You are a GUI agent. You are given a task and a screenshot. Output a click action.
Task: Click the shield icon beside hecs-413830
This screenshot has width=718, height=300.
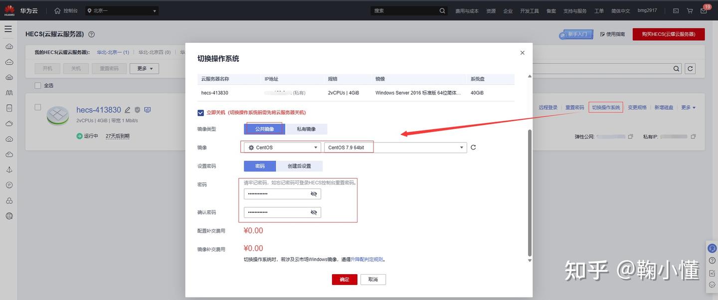tap(137, 110)
